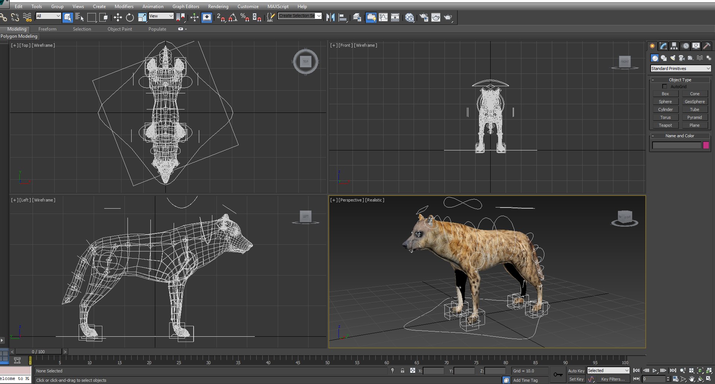Choose the Rectangular Selection Region tool
The width and height of the screenshot is (715, 384).
coord(91,17)
